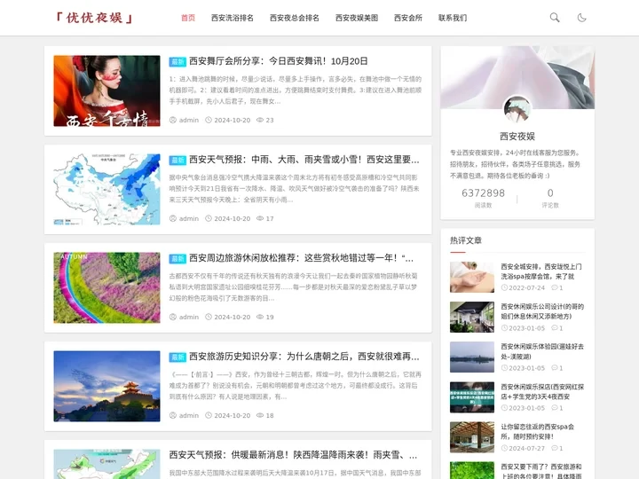
Task: Click author icon on 中雨、大雨 weather post
Action: pos(173,219)
